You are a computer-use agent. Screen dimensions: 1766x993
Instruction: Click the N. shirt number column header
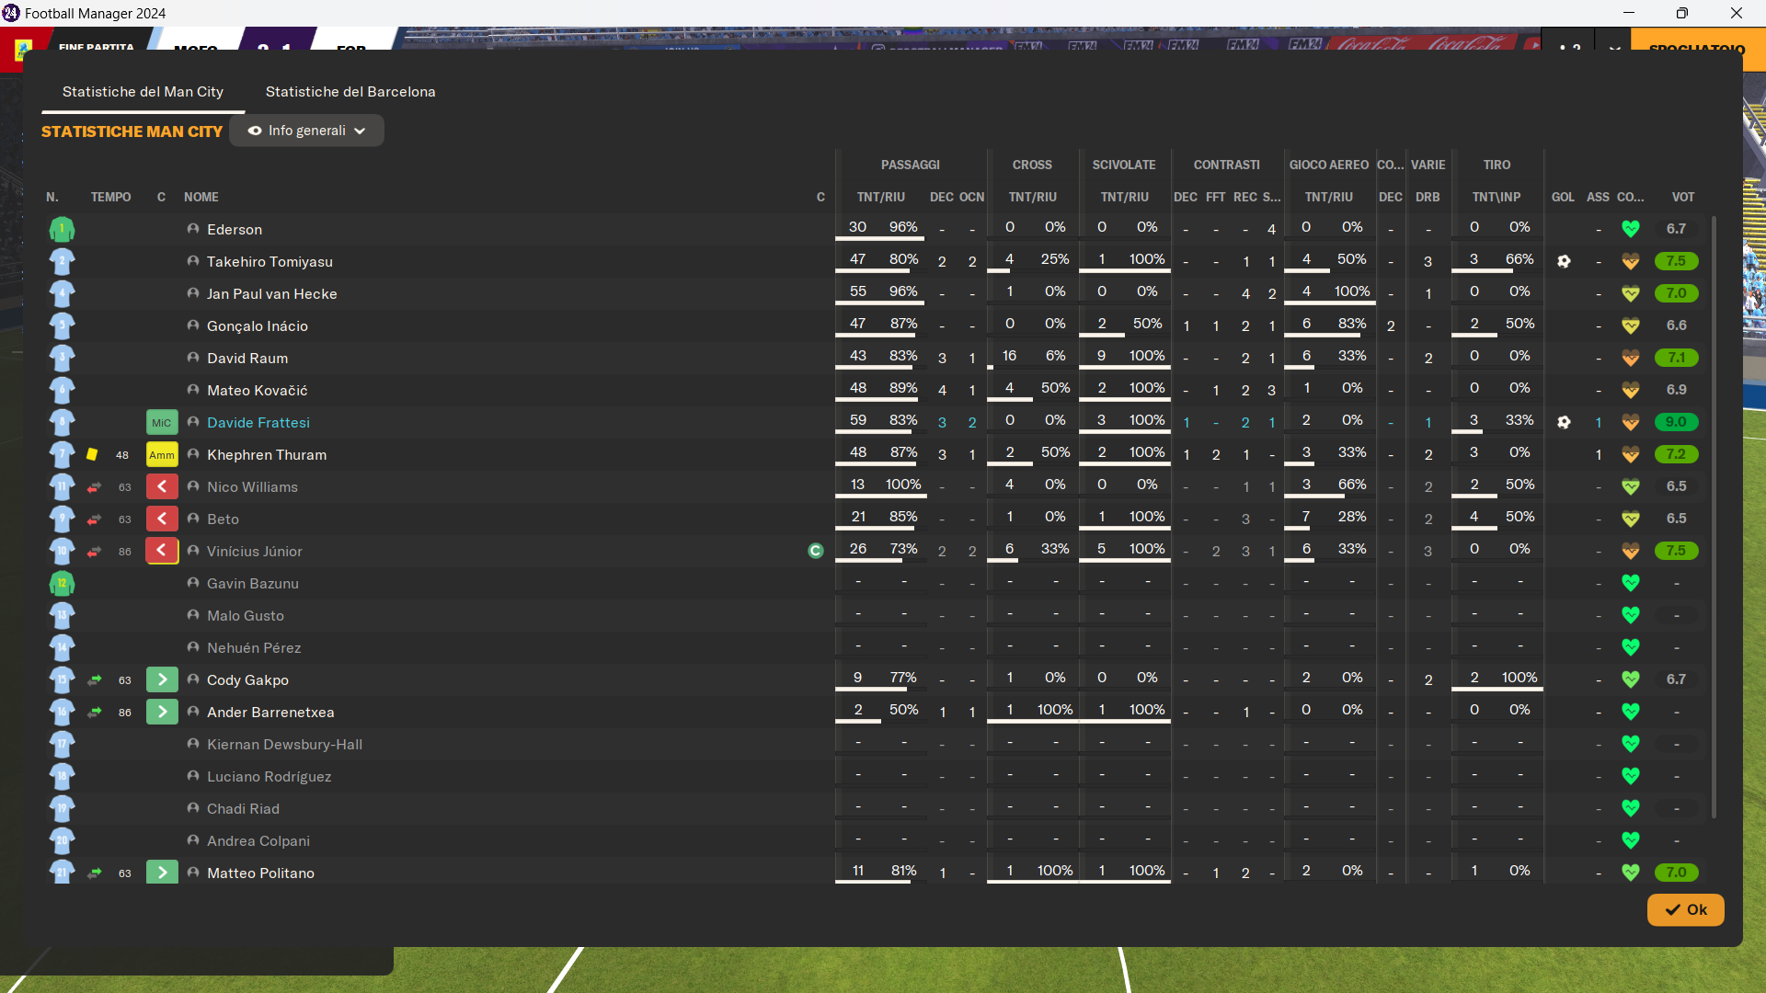coord(52,197)
